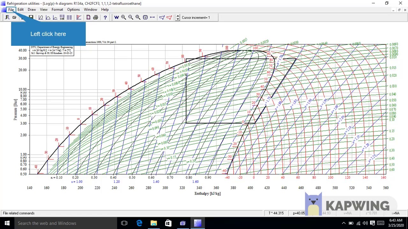Open File Explorer from the taskbar
This screenshot has height=229, width=408.
[x=154, y=223]
